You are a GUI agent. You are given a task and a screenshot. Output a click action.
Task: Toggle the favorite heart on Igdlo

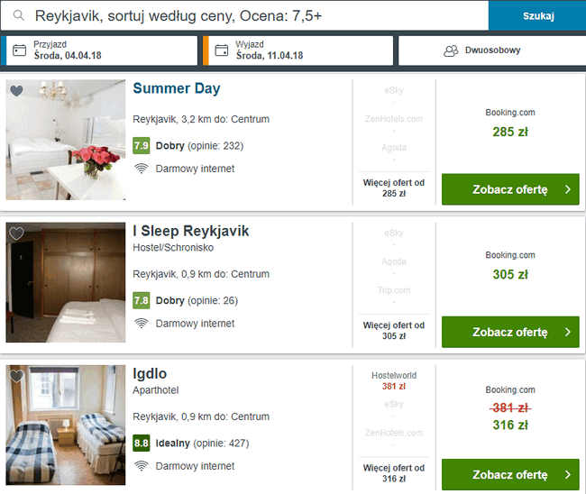click(16, 376)
